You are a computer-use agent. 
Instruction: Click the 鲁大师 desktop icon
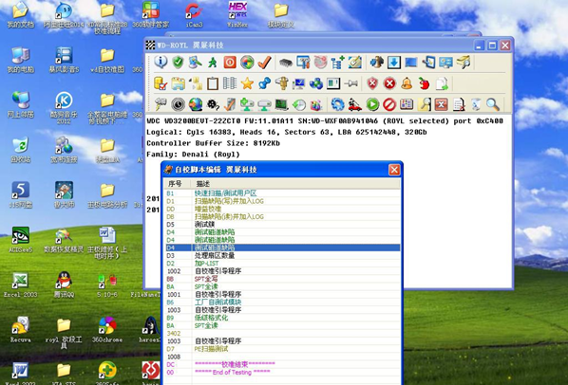tap(64, 194)
